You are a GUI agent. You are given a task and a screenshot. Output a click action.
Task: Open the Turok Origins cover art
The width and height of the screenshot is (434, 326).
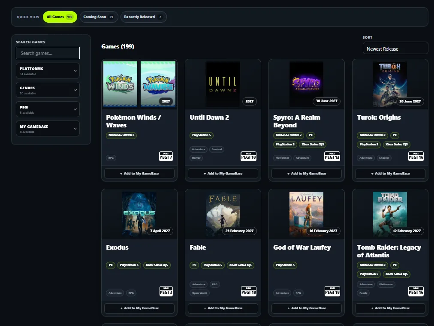pos(390,84)
